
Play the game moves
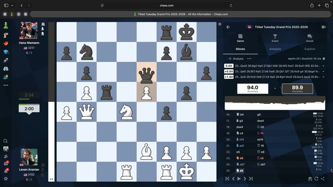pyautogui.click(x=239, y=179)
